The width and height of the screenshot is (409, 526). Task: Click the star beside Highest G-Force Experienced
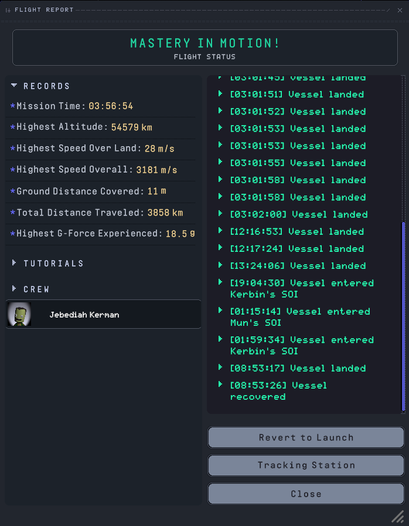click(13, 234)
